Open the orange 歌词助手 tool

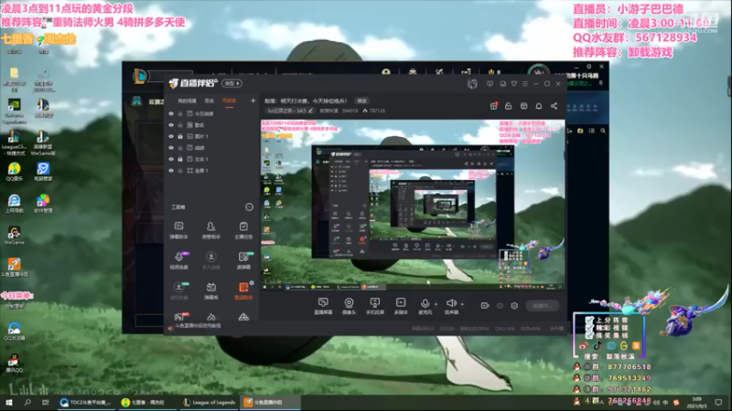tap(243, 290)
